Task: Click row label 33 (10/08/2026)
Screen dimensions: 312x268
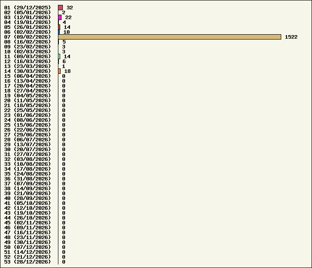Action: point(28,164)
